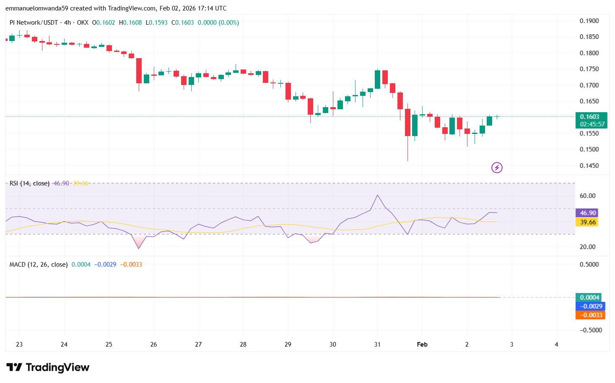
Task: Open the OKX exchange selector
Action: pos(82,23)
